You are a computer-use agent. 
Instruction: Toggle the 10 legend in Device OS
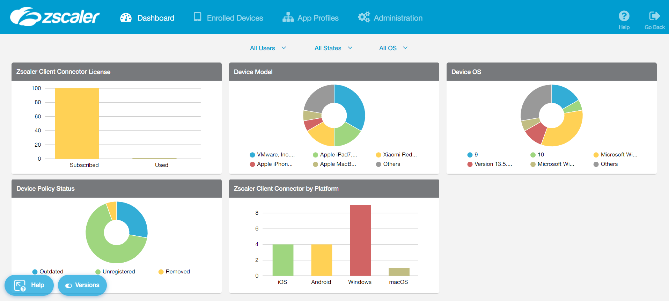click(537, 155)
